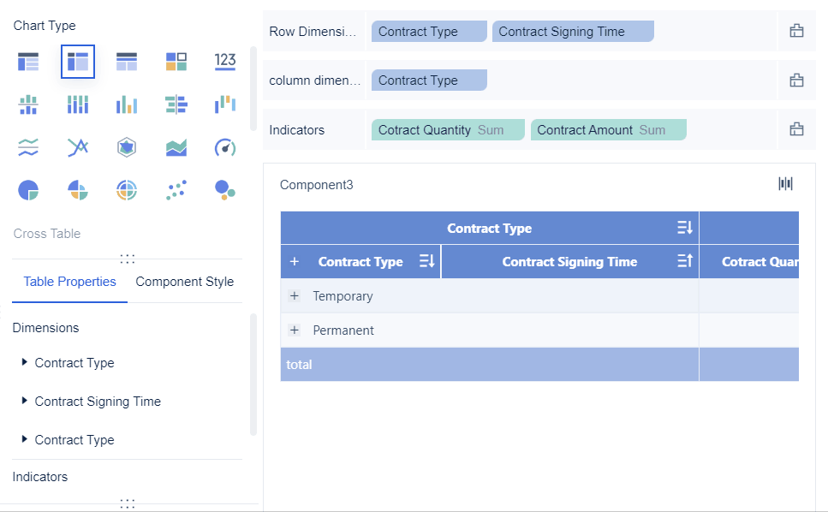828x512 pixels.
Task: Choose the gauge dashboard chart icon
Action: [x=225, y=147]
